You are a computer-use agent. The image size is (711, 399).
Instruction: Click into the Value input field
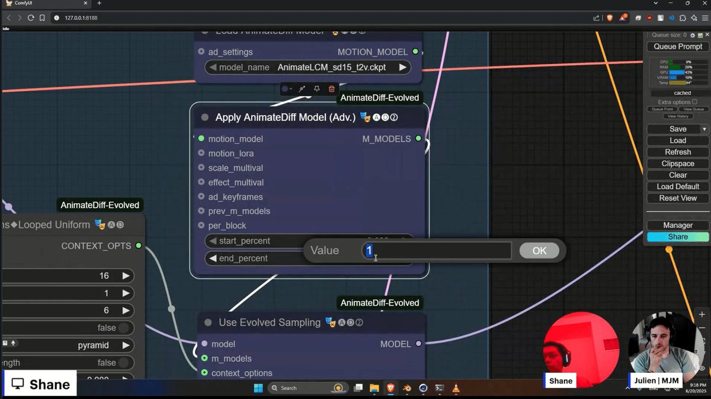click(x=437, y=250)
